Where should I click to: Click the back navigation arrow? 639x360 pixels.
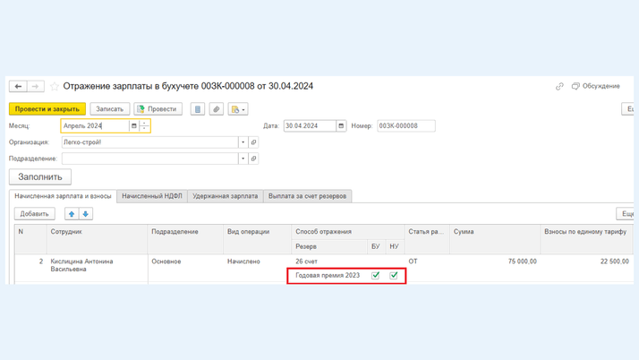pos(18,87)
